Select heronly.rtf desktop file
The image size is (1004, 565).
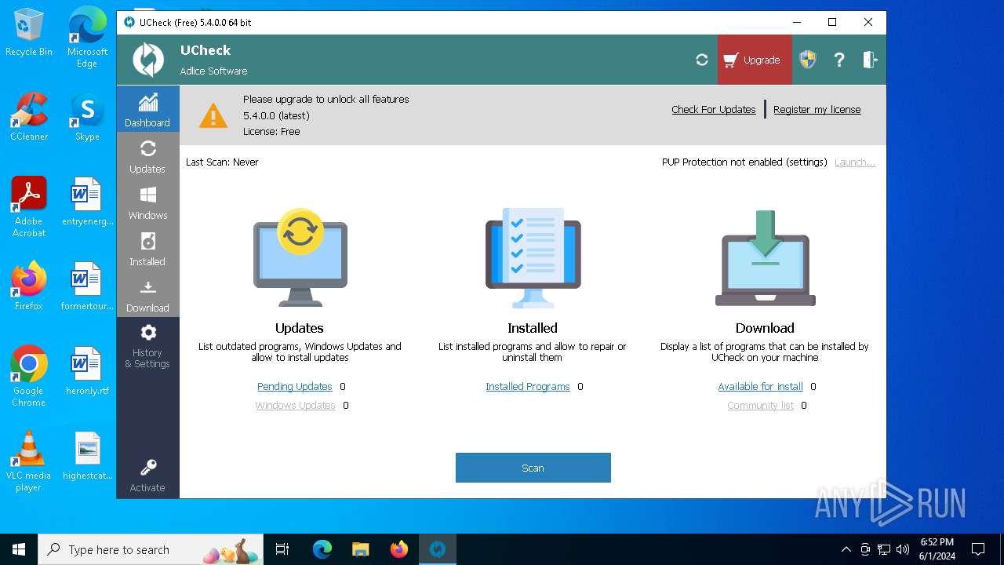click(87, 371)
